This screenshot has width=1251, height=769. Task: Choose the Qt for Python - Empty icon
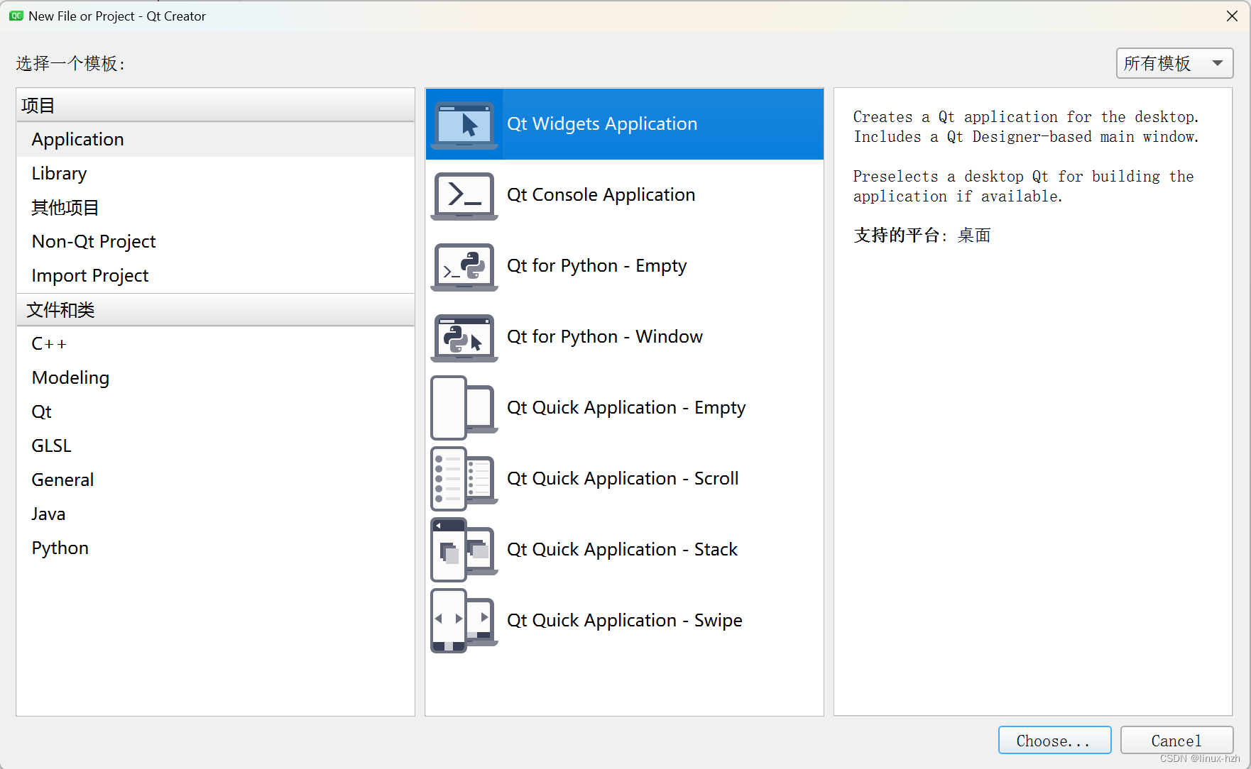464,267
